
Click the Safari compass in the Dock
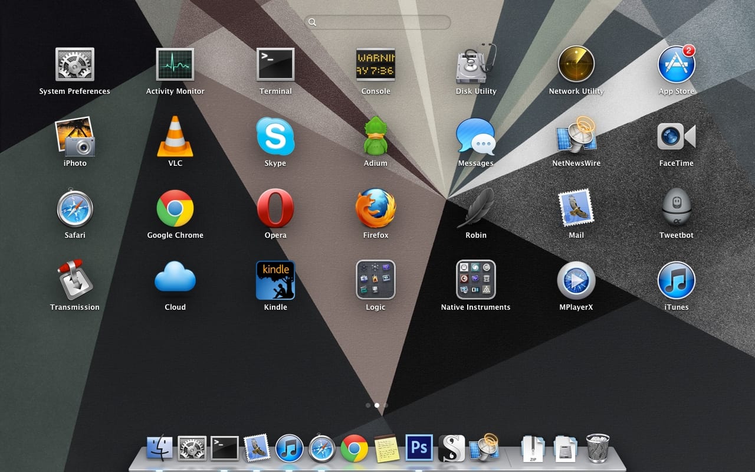point(322,448)
